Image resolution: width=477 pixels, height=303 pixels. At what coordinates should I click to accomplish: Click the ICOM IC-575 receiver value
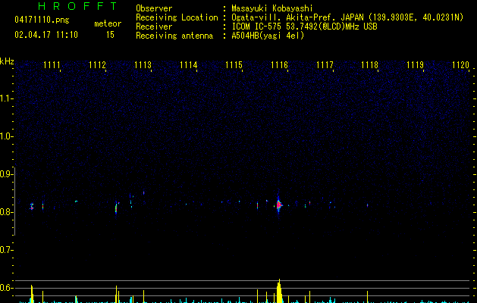coord(305,27)
